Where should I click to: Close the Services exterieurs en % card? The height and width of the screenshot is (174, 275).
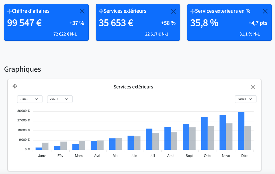pyautogui.click(x=265, y=11)
